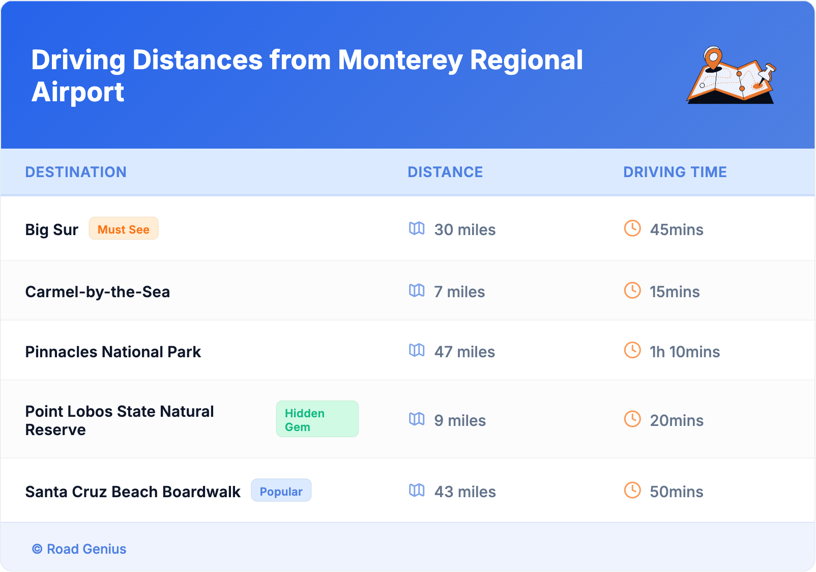Click the clock icon beside 1h 10mins
The height and width of the screenshot is (572, 816).
point(632,351)
